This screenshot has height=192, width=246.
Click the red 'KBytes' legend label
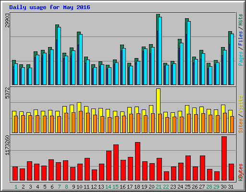pos(240,172)
